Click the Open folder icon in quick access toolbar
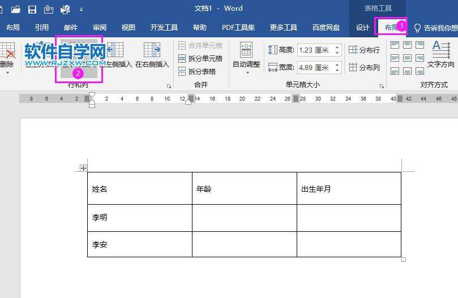Screen dimensions: 458x298 [15, 10]
